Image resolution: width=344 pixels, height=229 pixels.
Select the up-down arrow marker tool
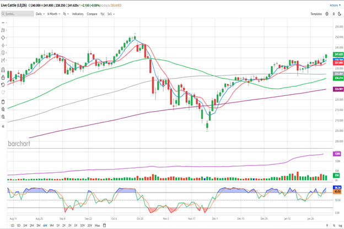pos(3,45)
